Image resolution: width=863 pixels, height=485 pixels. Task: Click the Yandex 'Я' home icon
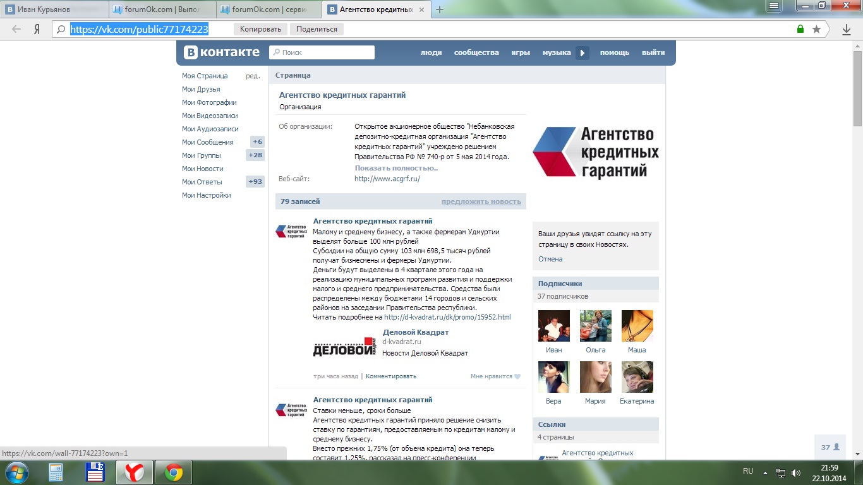tap(37, 29)
